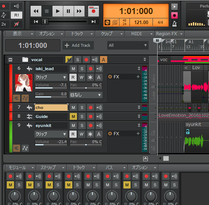Collapse the syunkit track with up chevron

click(x=139, y=125)
